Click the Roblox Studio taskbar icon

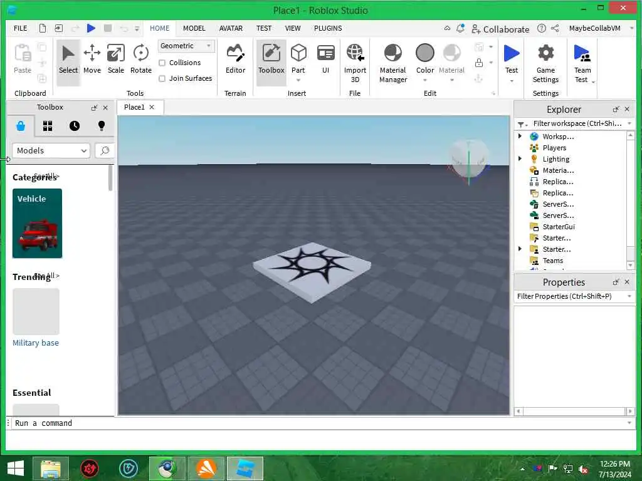click(245, 468)
